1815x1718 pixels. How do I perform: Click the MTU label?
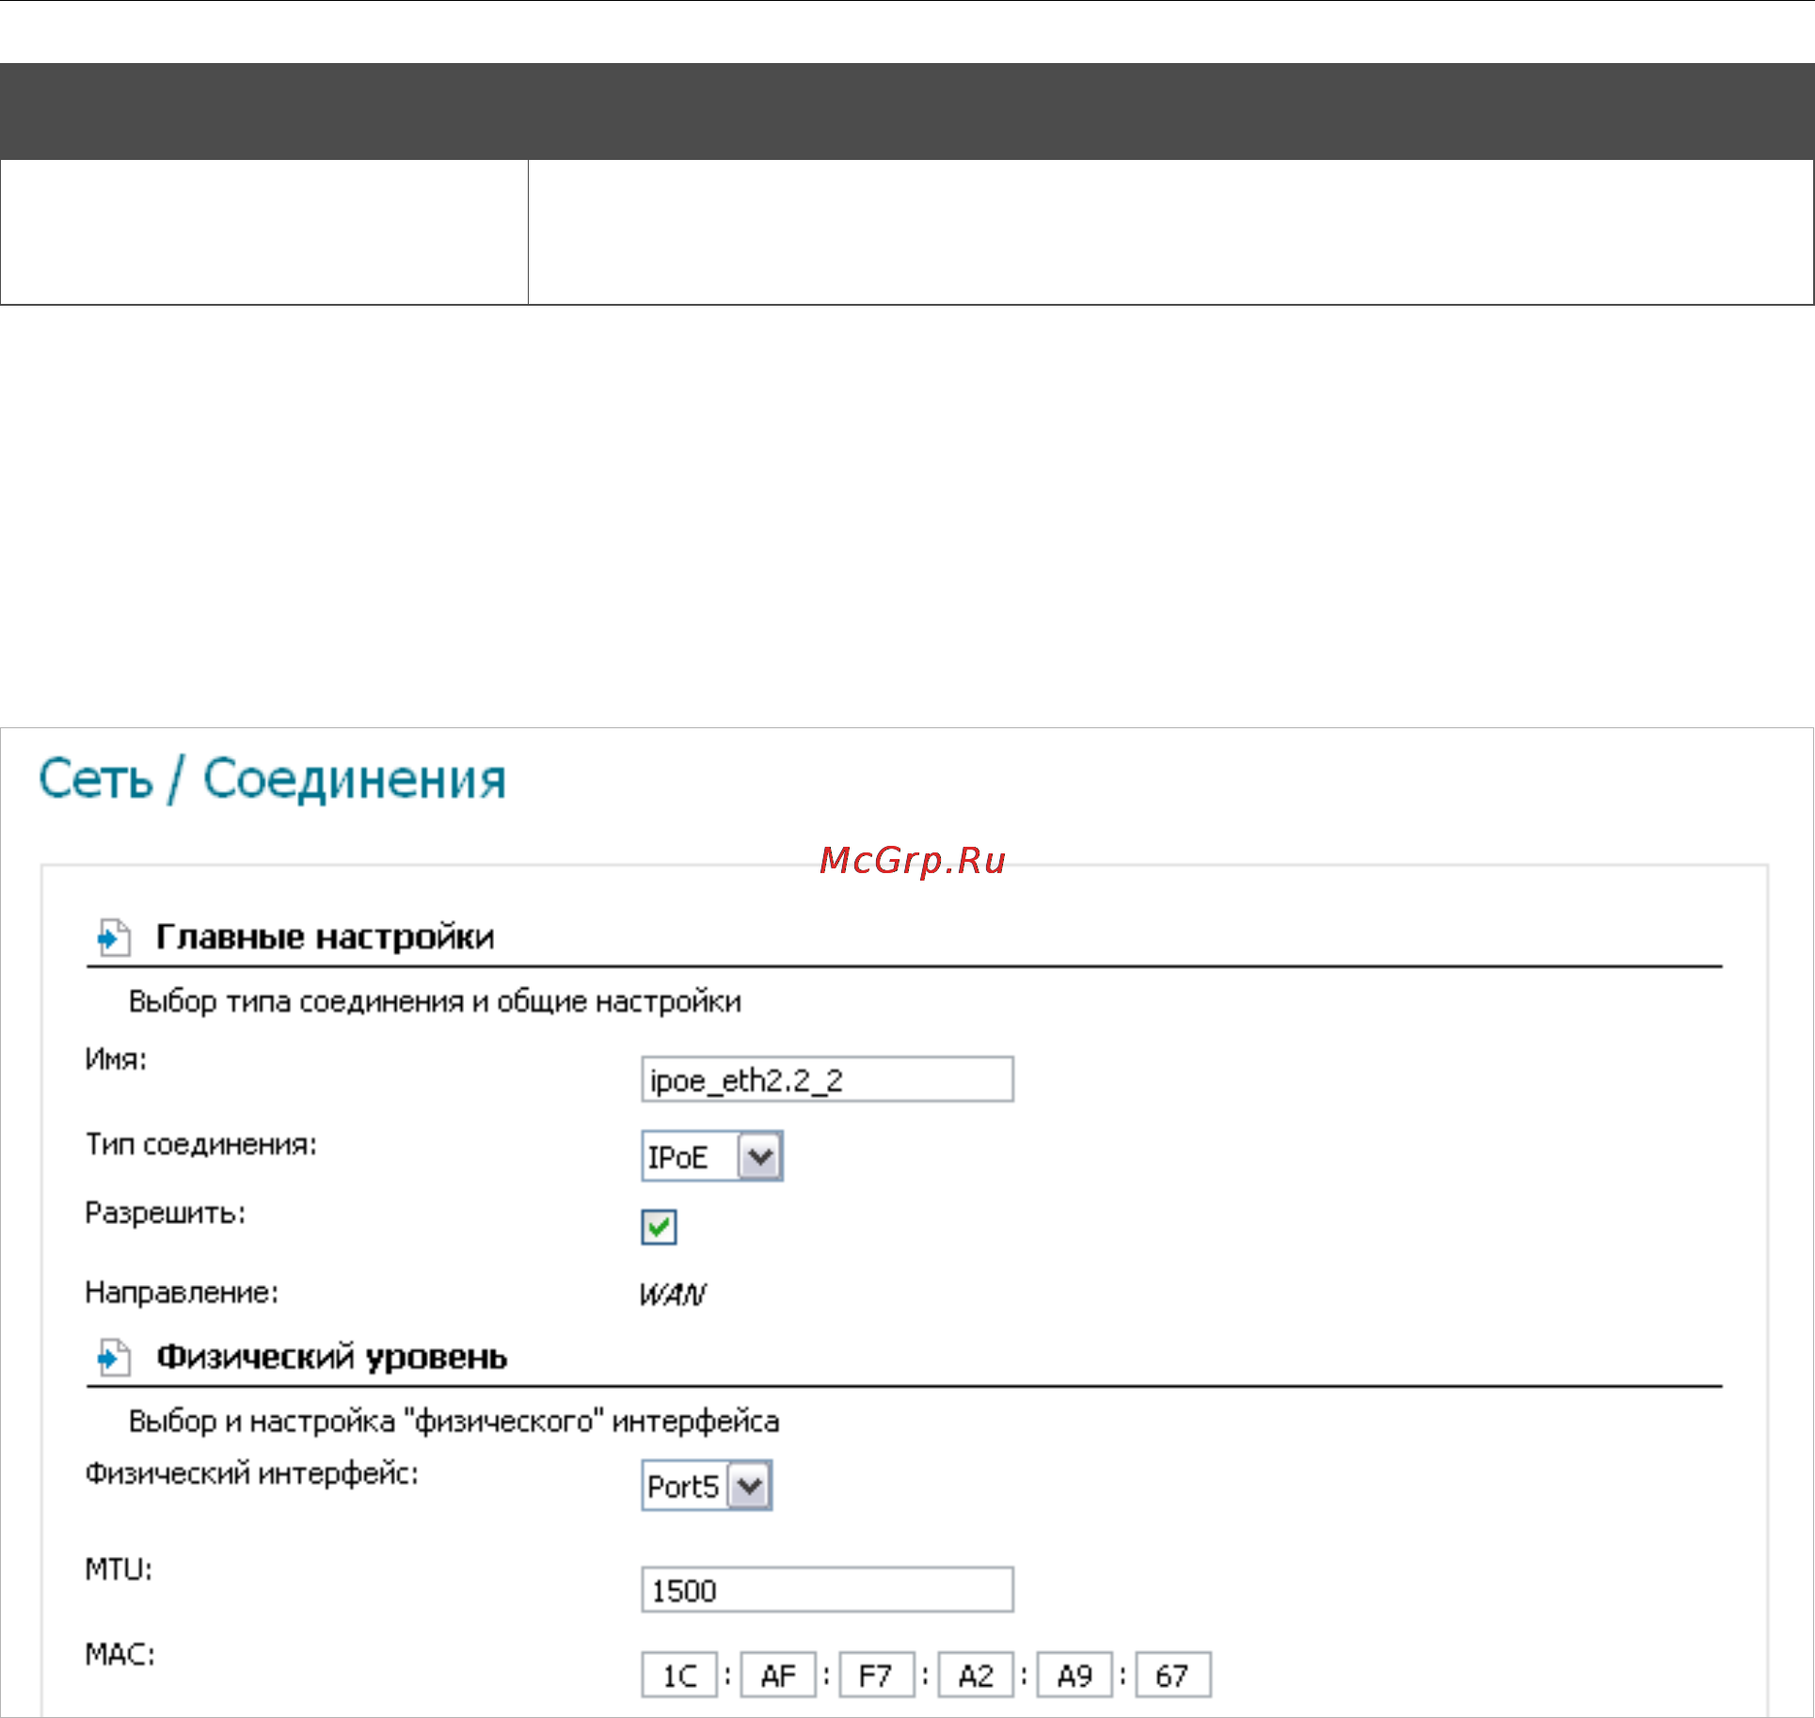pos(119,1569)
